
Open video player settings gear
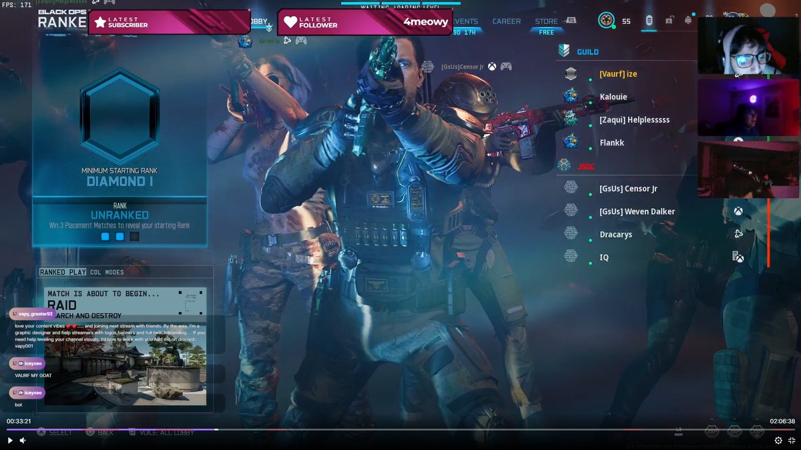[778, 440]
